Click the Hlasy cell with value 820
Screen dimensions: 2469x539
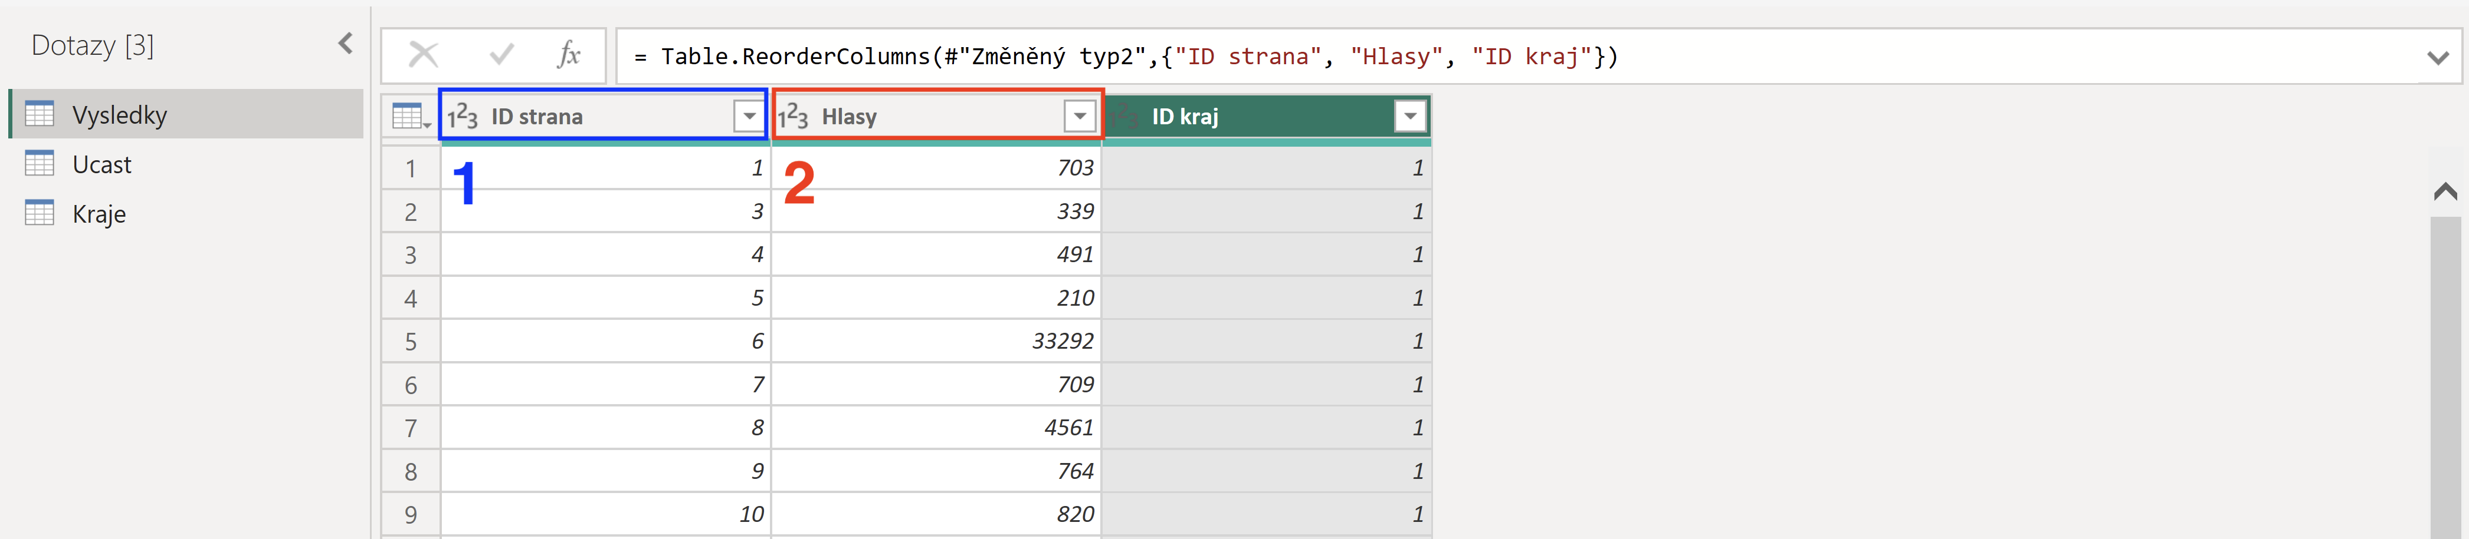936,514
